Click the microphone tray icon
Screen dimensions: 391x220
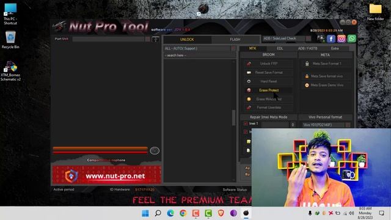click(310, 213)
